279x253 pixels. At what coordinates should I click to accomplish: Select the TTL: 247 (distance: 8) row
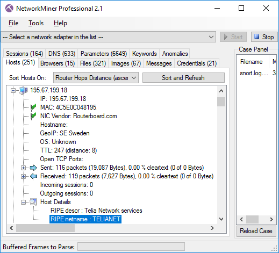point(68,150)
